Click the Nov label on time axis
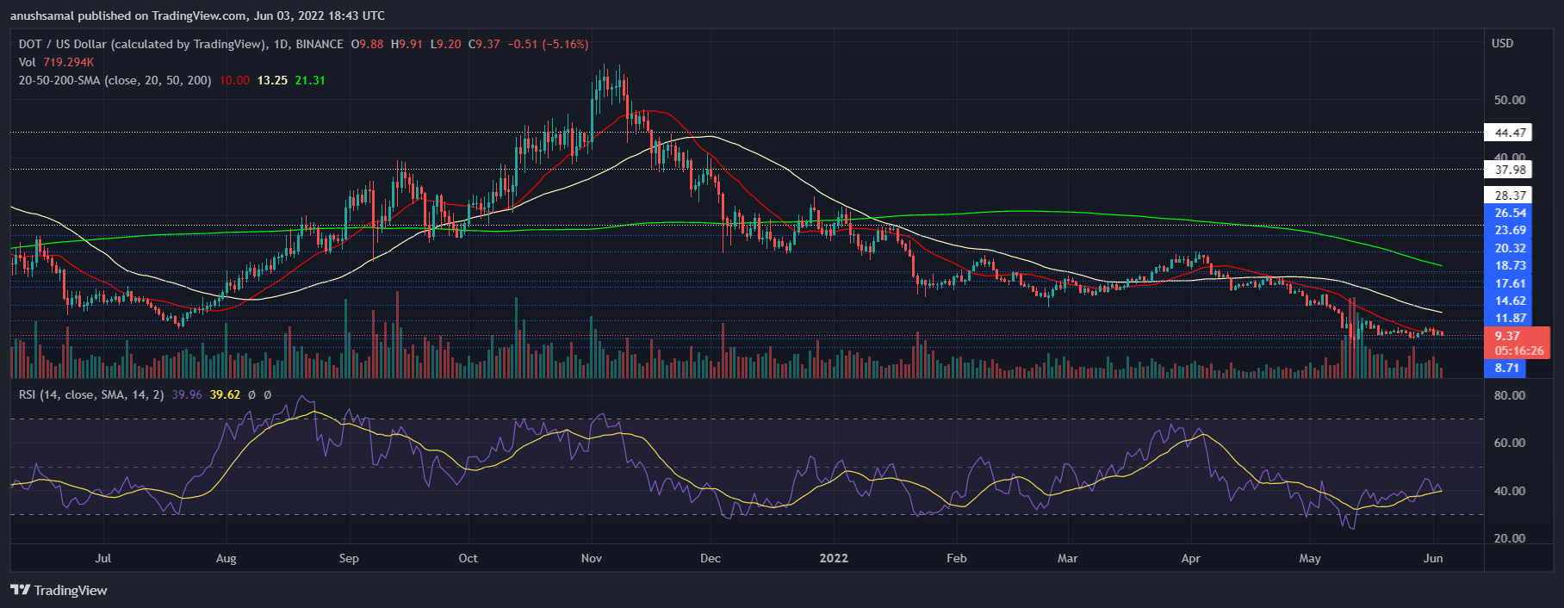 pos(592,558)
